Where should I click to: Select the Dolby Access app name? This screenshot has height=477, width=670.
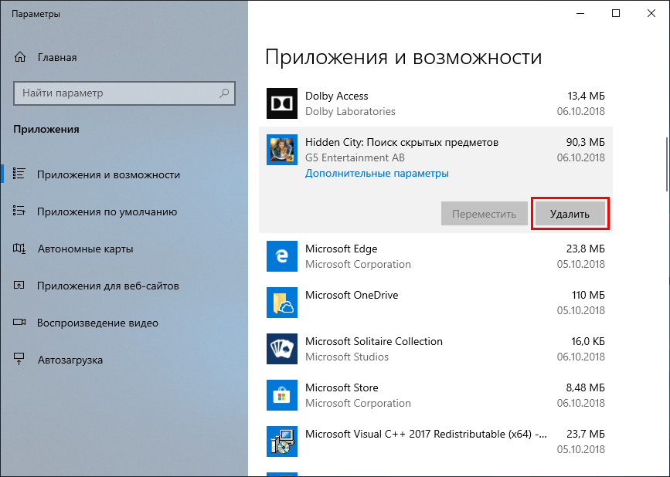337,96
